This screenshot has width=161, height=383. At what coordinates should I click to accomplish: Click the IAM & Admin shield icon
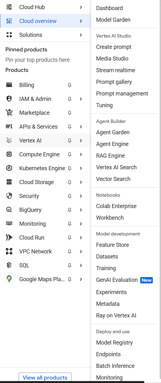pos(9,99)
